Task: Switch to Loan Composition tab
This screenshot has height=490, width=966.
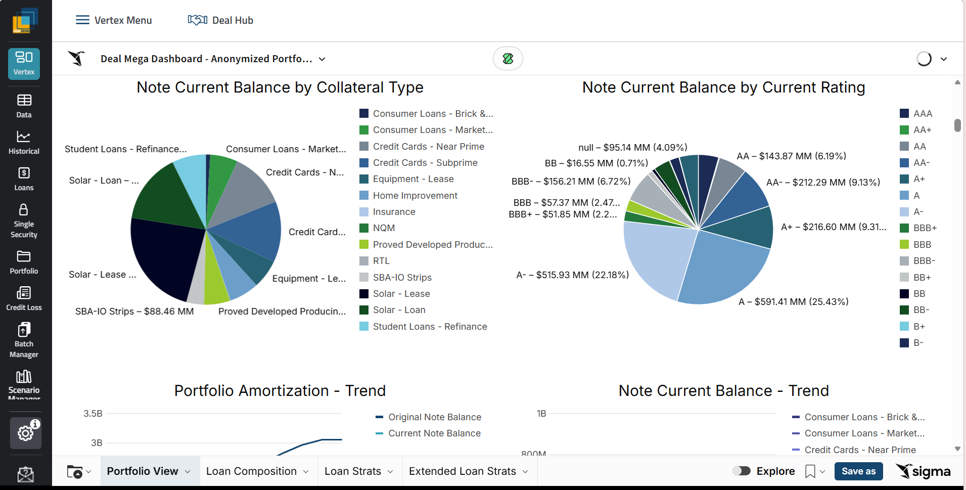Action: [251, 471]
